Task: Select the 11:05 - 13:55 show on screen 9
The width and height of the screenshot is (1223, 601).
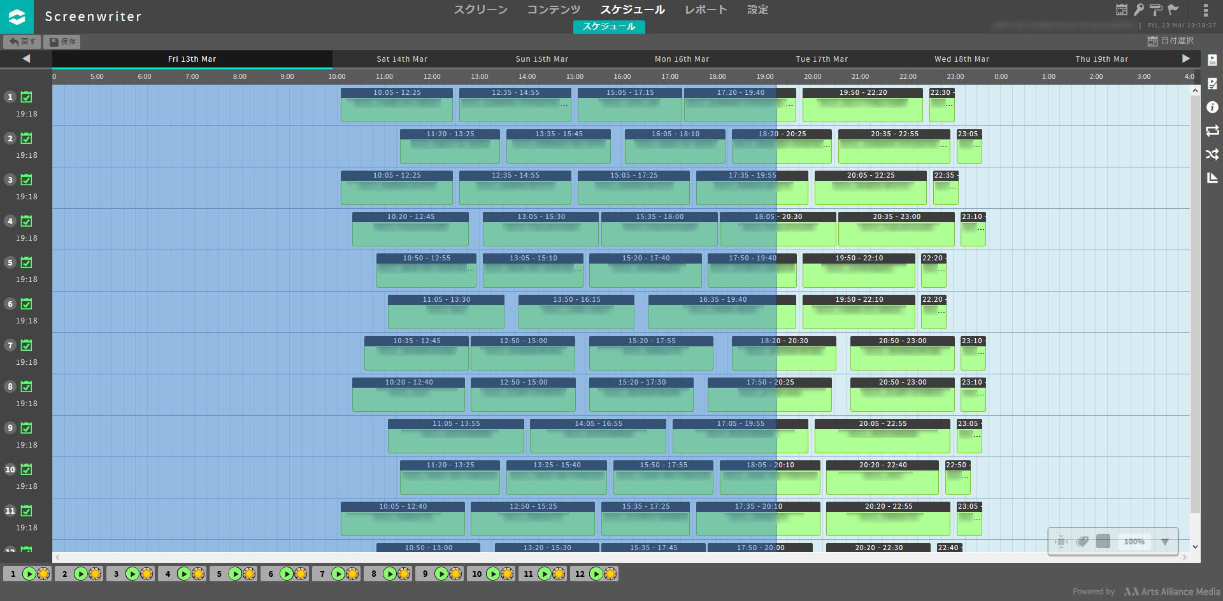Action: pos(456,436)
